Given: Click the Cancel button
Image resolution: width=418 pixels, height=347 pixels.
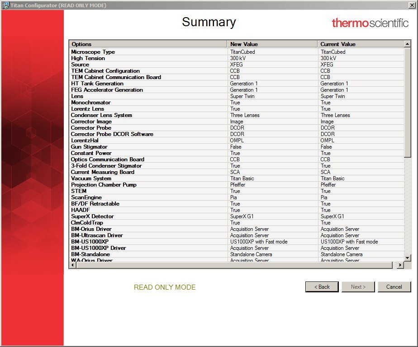Looking at the screenshot, I should click(394, 287).
